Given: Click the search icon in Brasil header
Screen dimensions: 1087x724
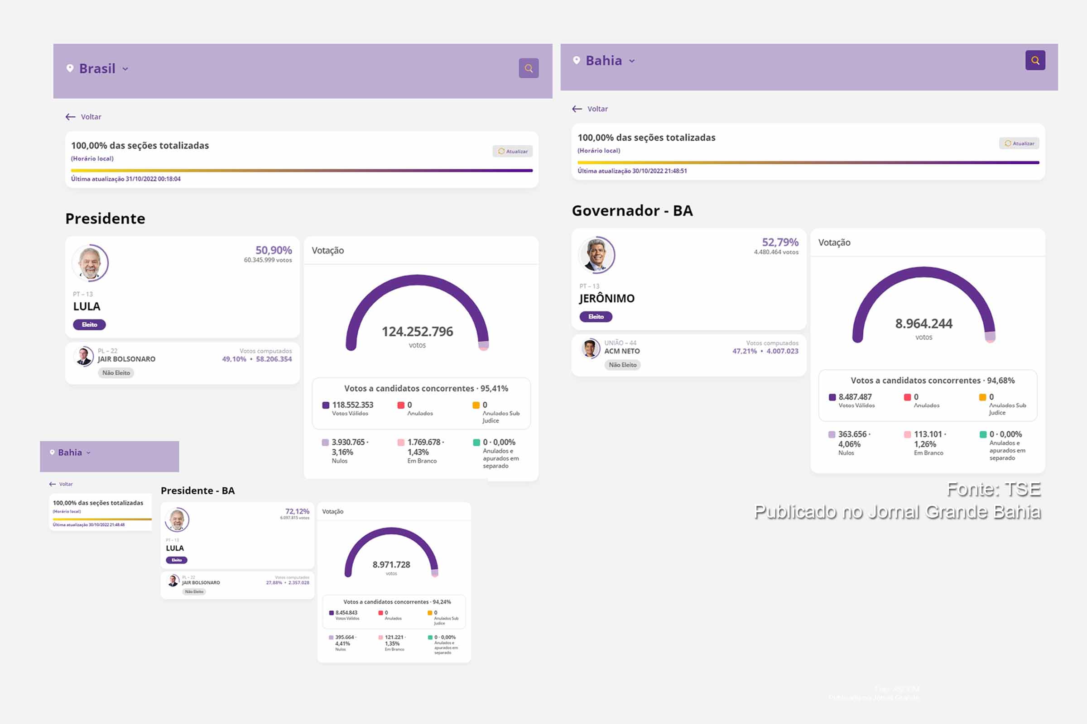Looking at the screenshot, I should pos(528,68).
